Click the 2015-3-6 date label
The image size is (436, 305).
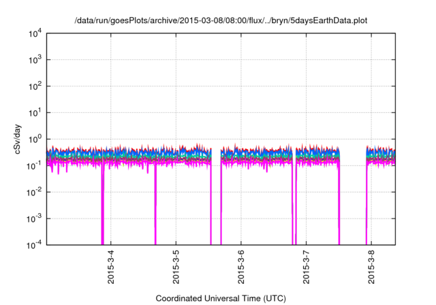pos(240,267)
